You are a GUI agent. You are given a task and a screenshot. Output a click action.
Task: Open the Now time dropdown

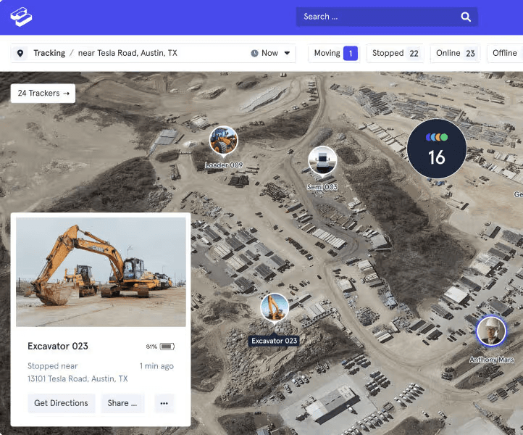point(270,54)
